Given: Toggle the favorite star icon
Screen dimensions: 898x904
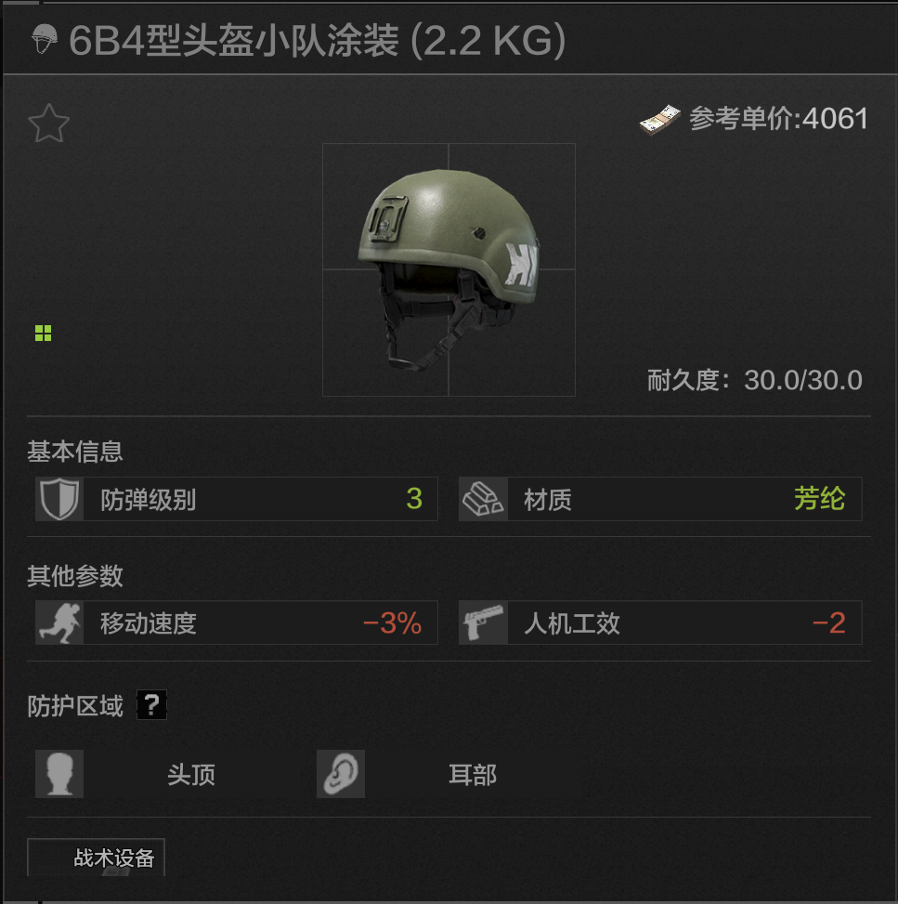Looking at the screenshot, I should (x=49, y=124).
